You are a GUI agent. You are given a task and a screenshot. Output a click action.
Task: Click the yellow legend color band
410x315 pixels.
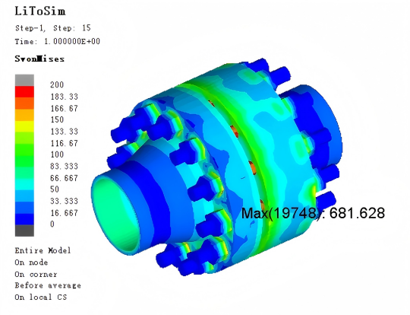24,126
